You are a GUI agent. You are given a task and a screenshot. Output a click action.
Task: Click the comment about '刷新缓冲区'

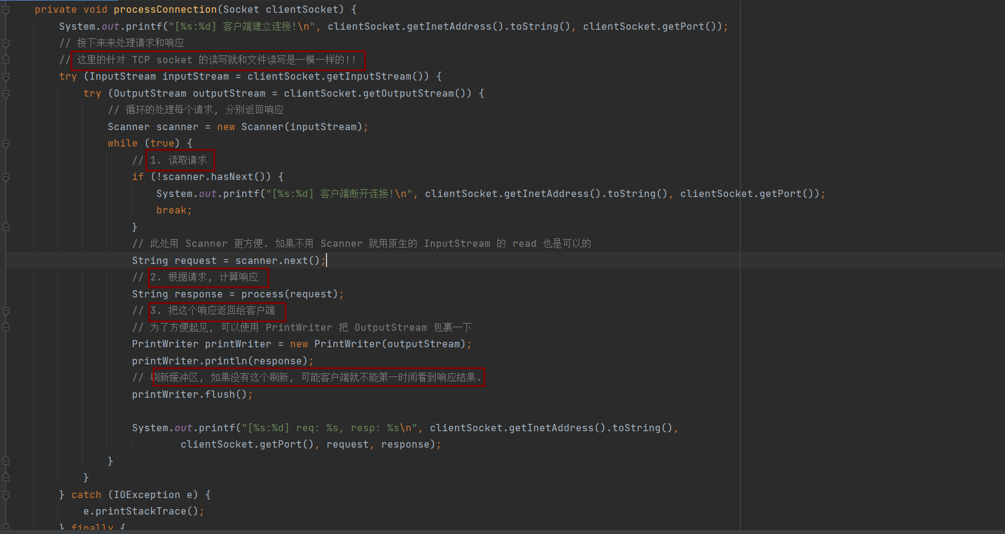(x=307, y=378)
